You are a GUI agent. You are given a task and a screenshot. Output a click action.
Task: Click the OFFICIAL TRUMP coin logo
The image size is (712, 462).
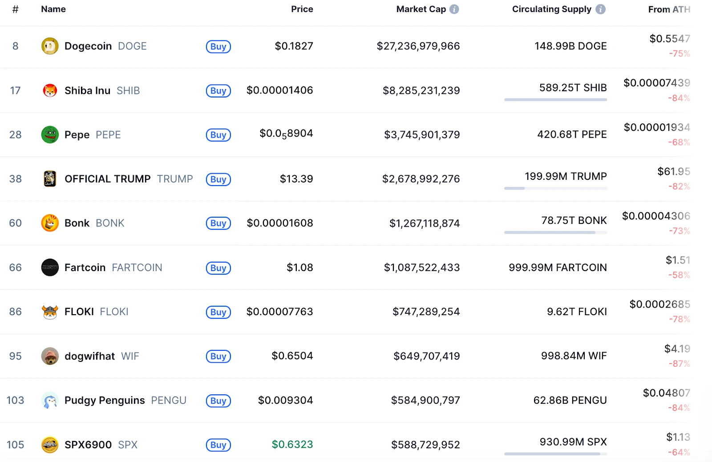tap(50, 178)
